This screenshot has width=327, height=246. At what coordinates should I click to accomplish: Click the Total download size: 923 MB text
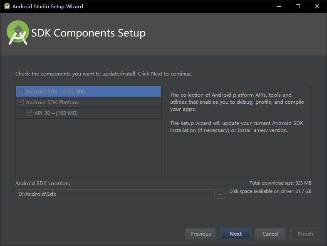280,183
